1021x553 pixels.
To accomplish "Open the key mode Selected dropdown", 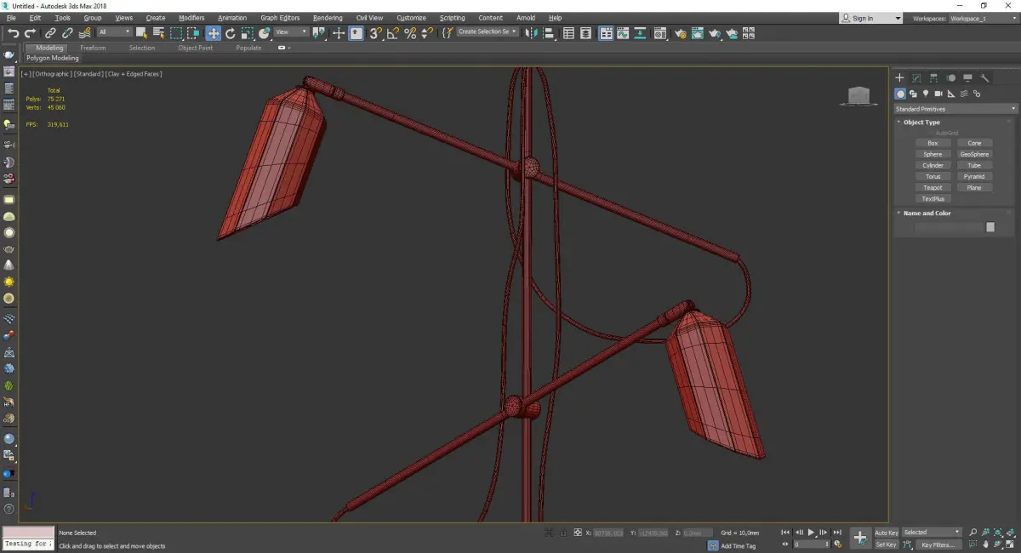I will [x=932, y=533].
